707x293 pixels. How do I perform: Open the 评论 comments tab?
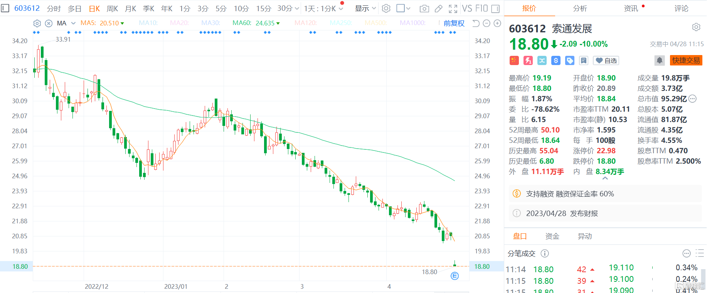(682, 8)
